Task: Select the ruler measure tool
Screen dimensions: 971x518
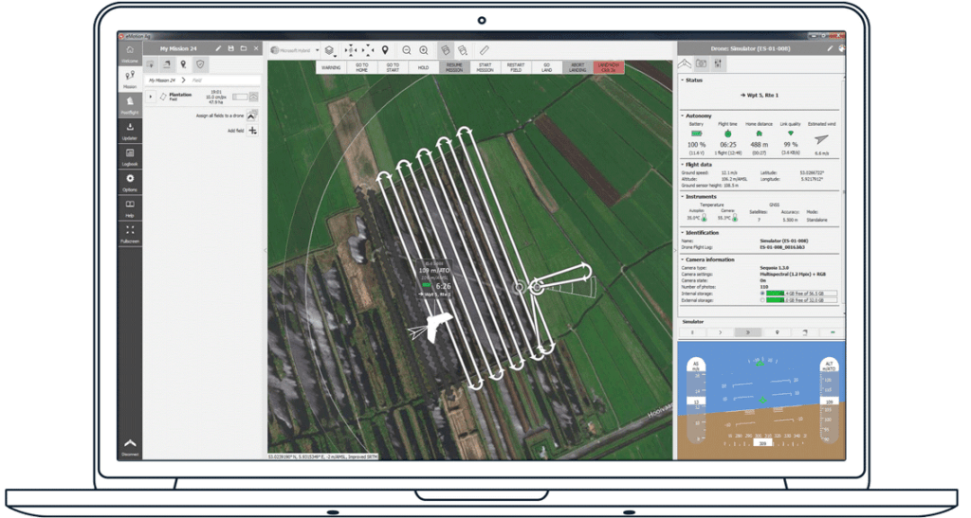Action: (484, 49)
